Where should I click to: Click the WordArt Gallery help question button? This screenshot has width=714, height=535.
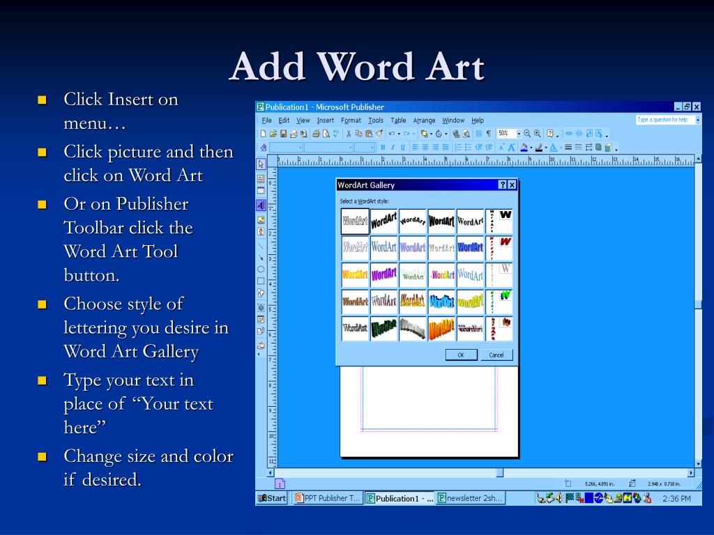click(503, 185)
